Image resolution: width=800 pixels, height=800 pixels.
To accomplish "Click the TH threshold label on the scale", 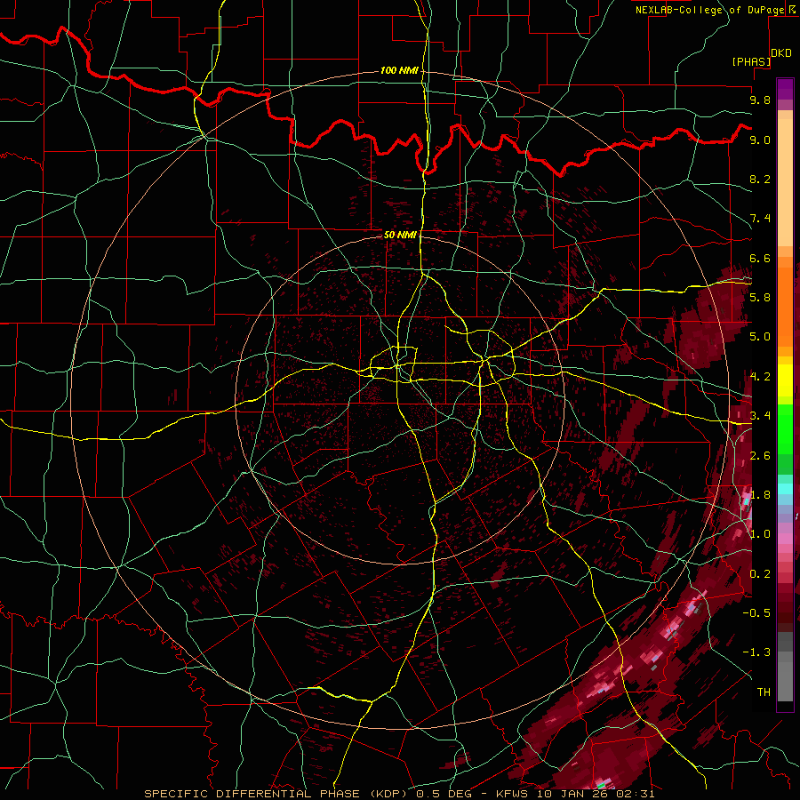I will [x=764, y=692].
